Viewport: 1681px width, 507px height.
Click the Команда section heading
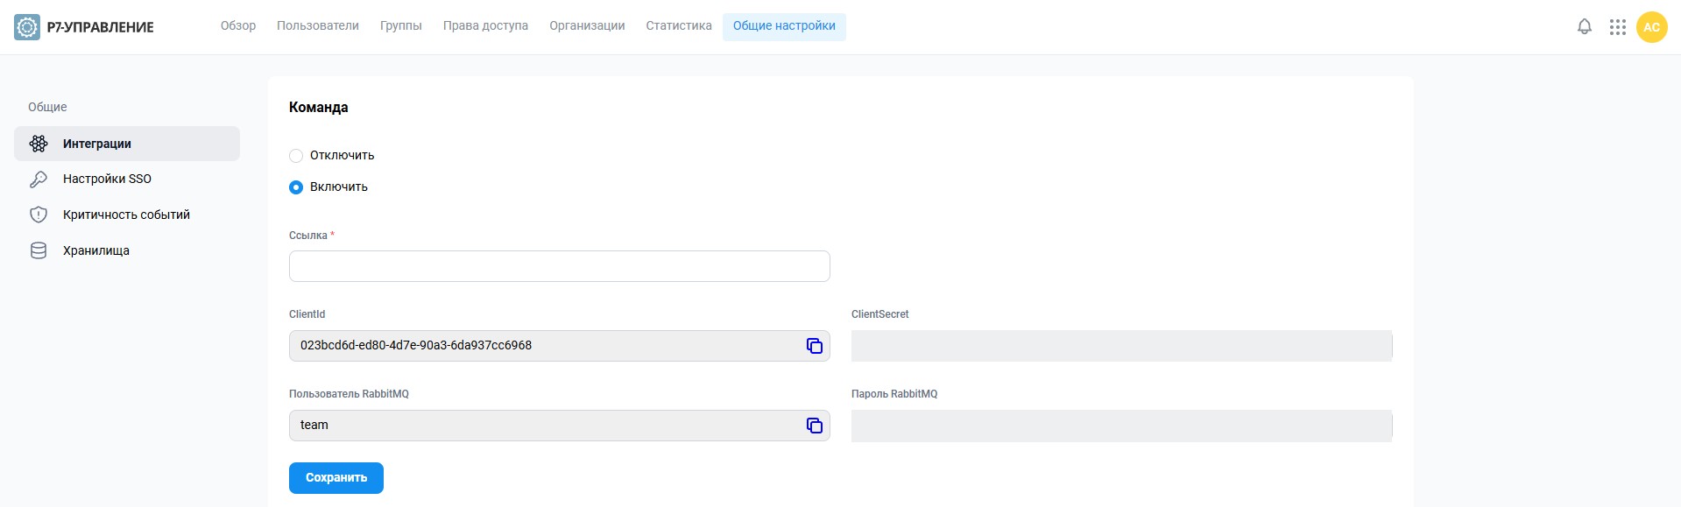(x=319, y=108)
